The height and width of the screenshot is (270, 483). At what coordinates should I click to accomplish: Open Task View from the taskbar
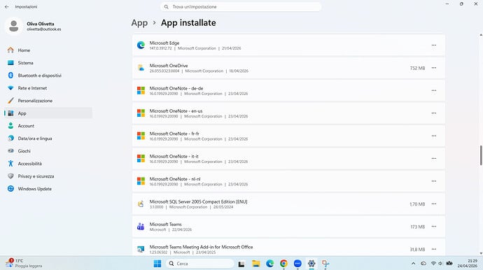pos(241,264)
